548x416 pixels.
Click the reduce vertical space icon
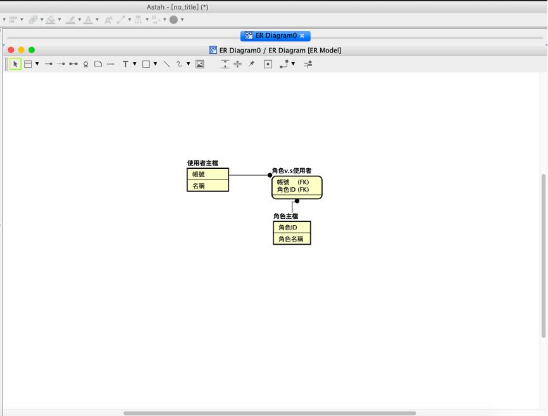[238, 64]
